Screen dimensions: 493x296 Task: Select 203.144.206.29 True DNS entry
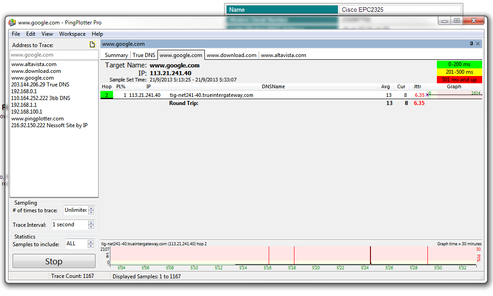point(40,84)
